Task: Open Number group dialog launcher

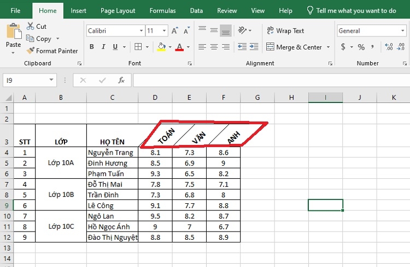Action: point(405,64)
